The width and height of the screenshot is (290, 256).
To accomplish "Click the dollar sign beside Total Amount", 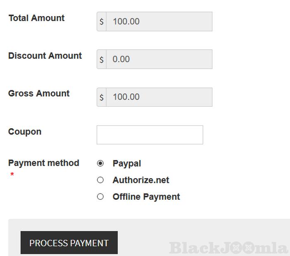I will coord(101,22).
